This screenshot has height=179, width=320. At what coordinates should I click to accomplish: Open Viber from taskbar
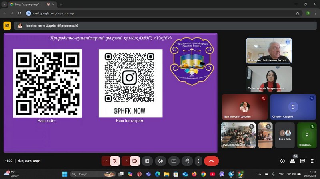pyautogui.click(x=222, y=174)
